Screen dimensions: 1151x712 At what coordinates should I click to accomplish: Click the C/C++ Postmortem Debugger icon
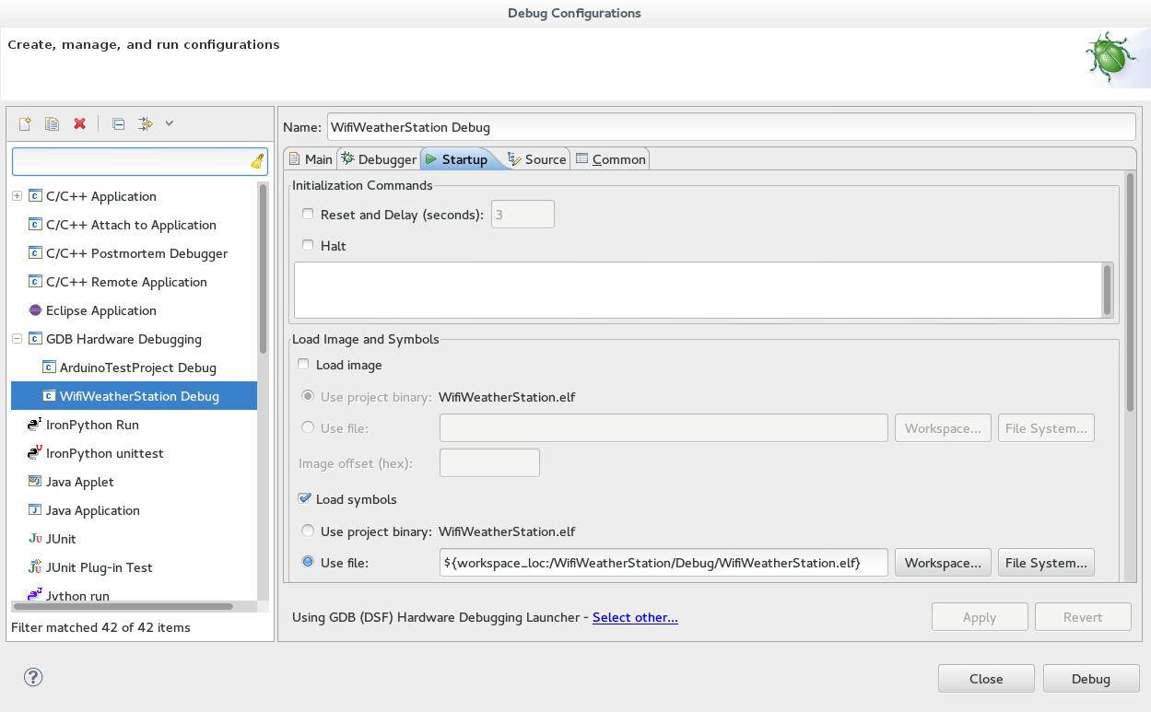point(35,253)
